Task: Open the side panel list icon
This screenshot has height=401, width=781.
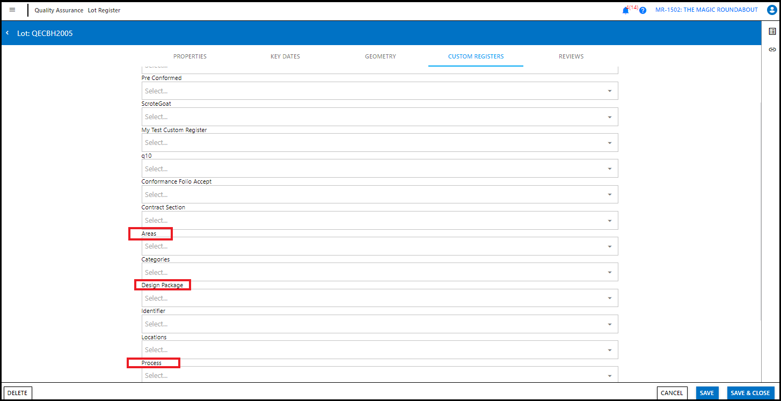Action: [772, 32]
